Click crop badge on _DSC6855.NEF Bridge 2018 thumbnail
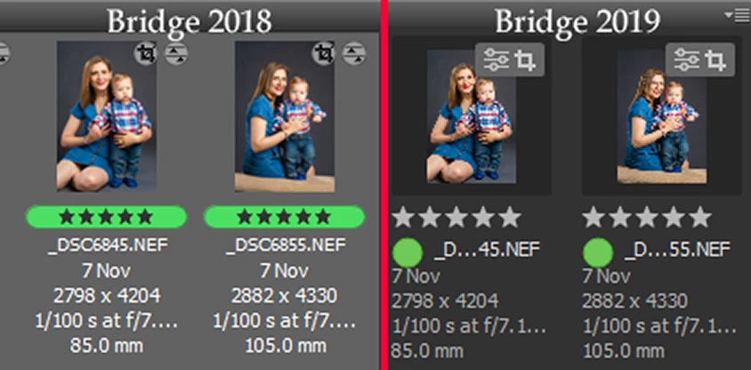 323,53
